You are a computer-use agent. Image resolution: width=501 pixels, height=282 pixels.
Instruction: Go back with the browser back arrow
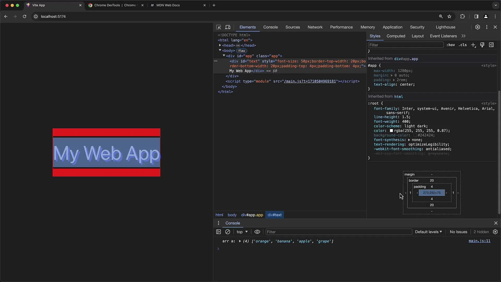click(6, 16)
